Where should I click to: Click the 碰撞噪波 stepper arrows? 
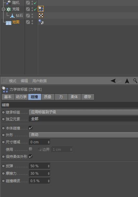tap(49, 181)
